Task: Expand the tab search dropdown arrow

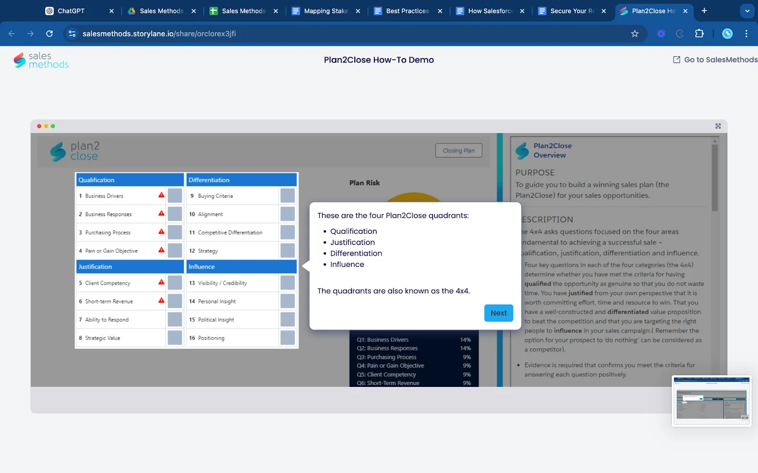Action: pyautogui.click(x=747, y=11)
